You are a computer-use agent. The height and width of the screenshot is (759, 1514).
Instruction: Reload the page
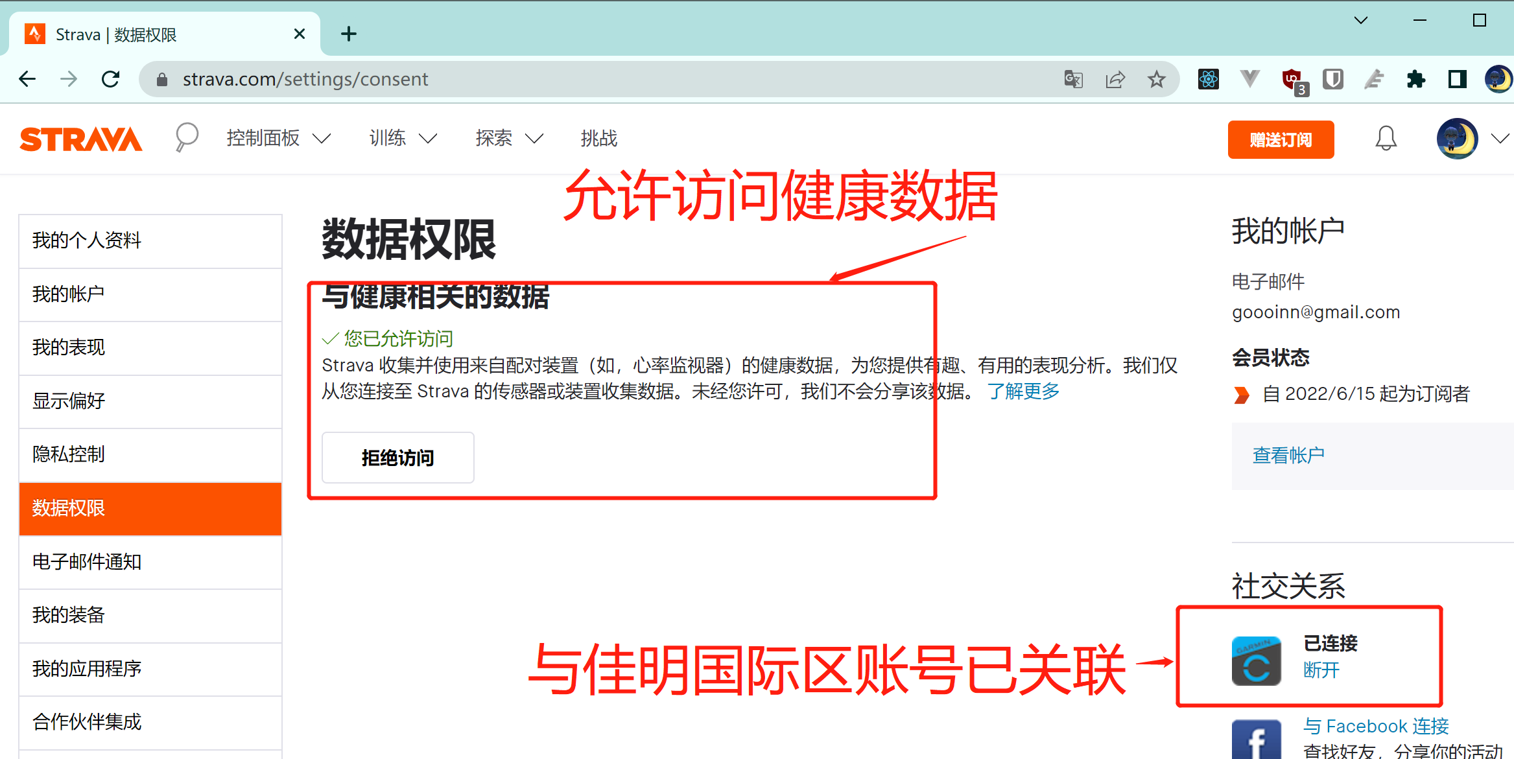click(x=111, y=80)
